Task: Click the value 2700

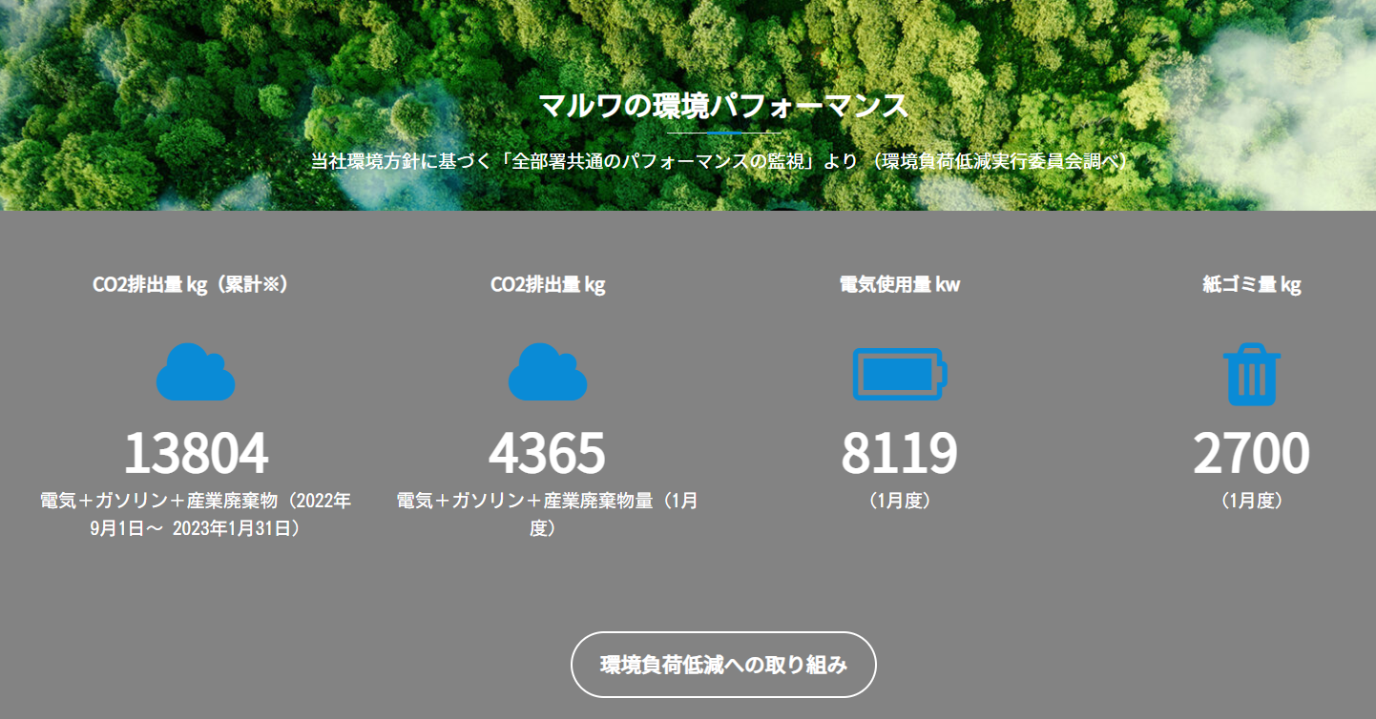Action: [1252, 454]
